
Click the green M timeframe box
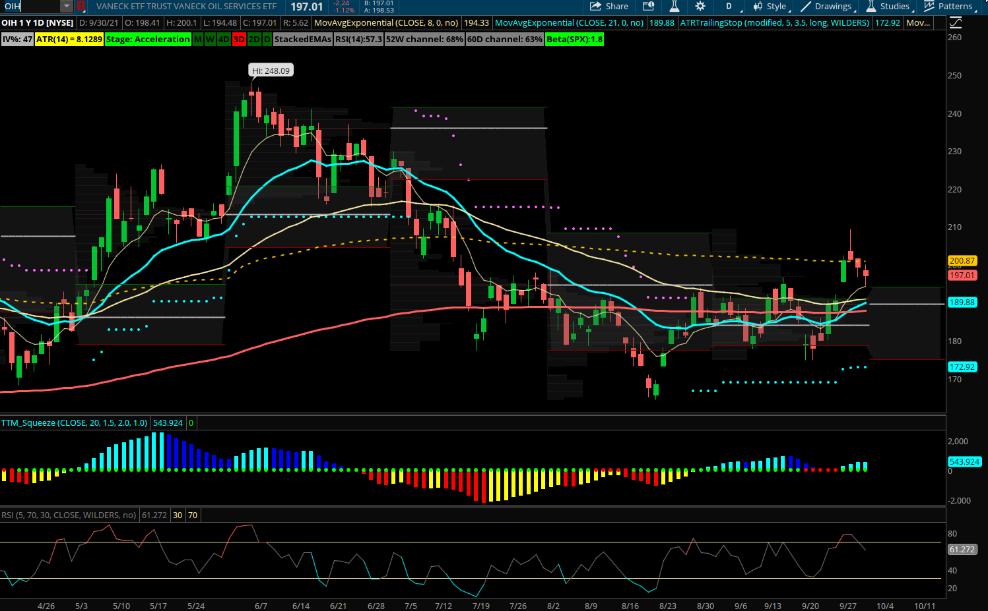pyautogui.click(x=198, y=39)
